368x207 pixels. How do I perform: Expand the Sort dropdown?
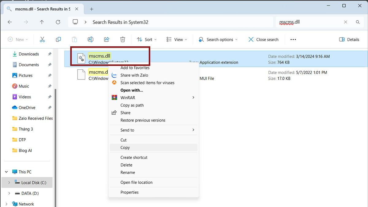pos(147,39)
